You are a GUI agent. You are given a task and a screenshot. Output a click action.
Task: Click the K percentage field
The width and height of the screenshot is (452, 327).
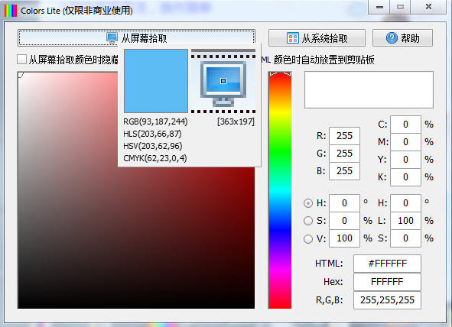click(405, 177)
